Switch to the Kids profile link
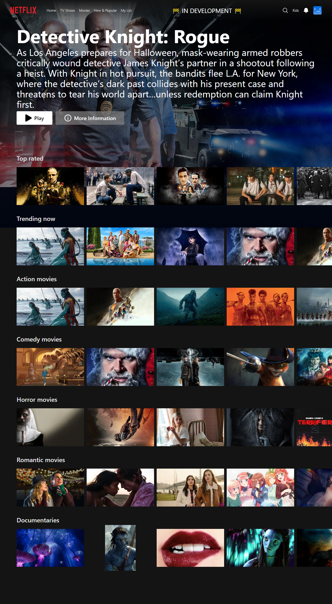Screen dimensions: 332x604 296,10
